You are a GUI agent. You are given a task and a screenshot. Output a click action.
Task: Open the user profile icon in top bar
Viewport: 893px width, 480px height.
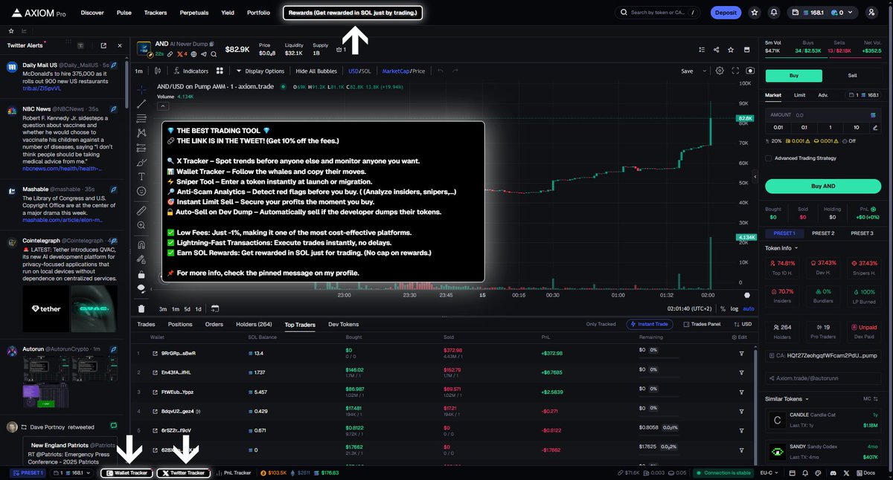pyautogui.click(x=871, y=13)
